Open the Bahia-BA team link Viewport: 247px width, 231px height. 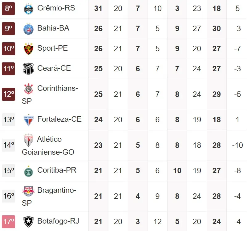click(53, 28)
